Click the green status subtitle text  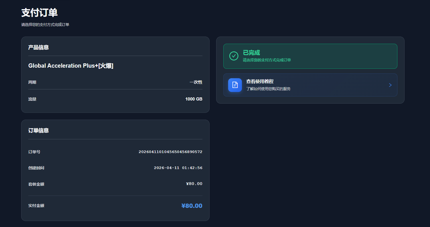click(x=266, y=60)
